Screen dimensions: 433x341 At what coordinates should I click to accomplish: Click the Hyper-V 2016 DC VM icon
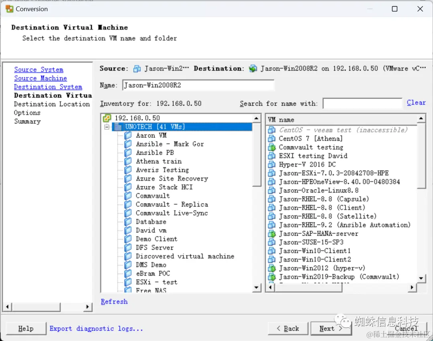[x=272, y=165]
